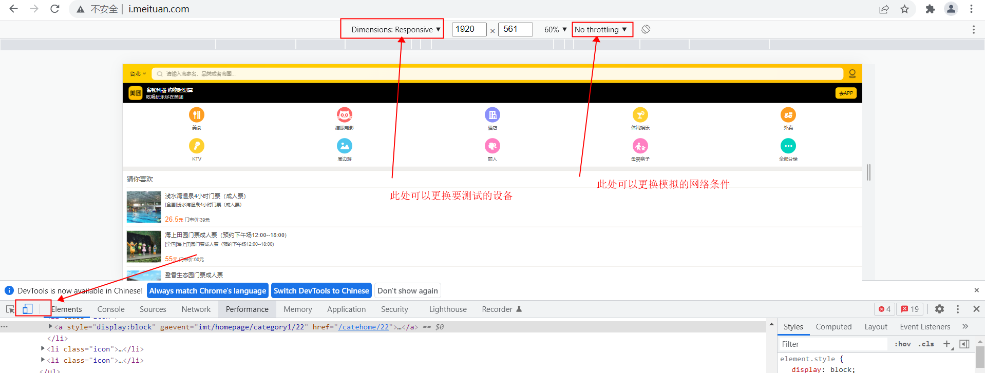
Task: Click the Styles Filter input field
Action: [x=833, y=344]
